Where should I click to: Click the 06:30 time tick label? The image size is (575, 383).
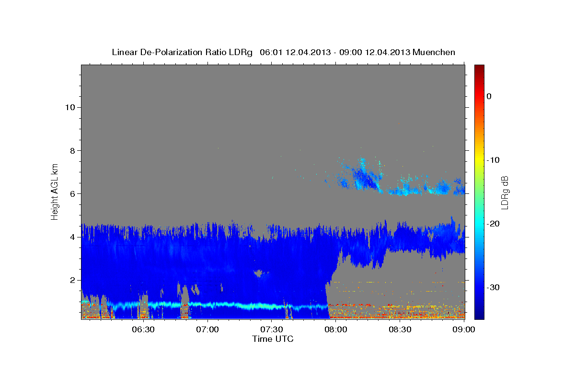143,330
